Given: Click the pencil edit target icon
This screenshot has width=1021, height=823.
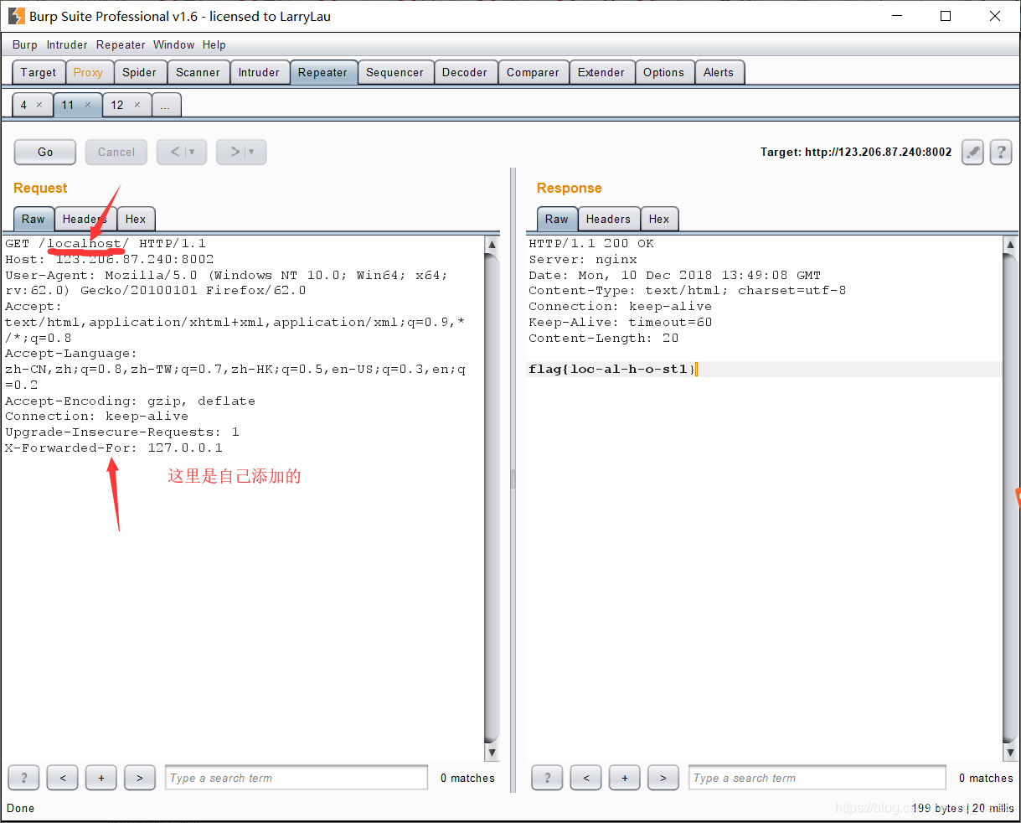Looking at the screenshot, I should click(x=972, y=152).
